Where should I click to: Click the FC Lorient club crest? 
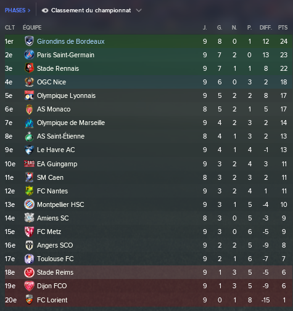click(29, 300)
